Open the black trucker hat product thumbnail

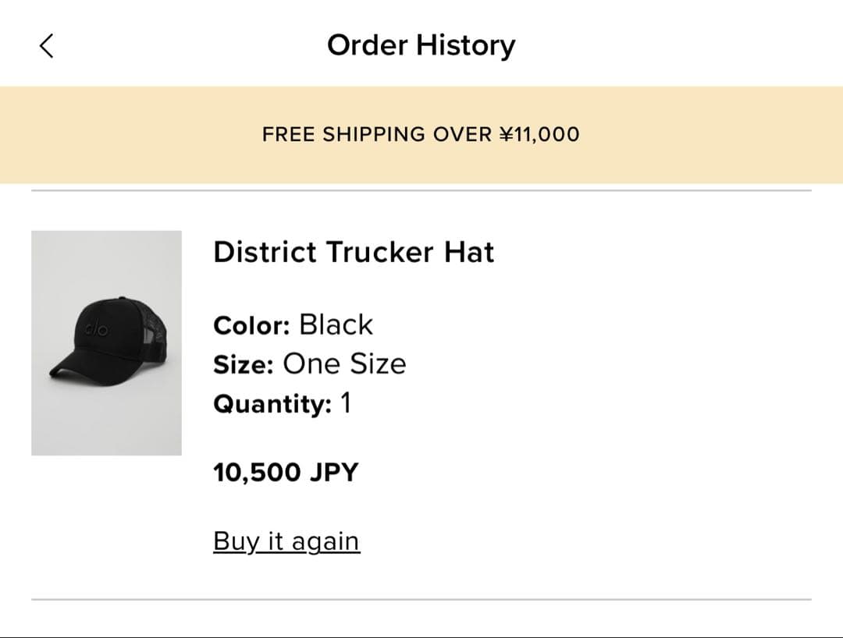106,342
